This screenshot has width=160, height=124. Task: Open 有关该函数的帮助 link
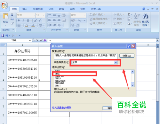[62, 108]
